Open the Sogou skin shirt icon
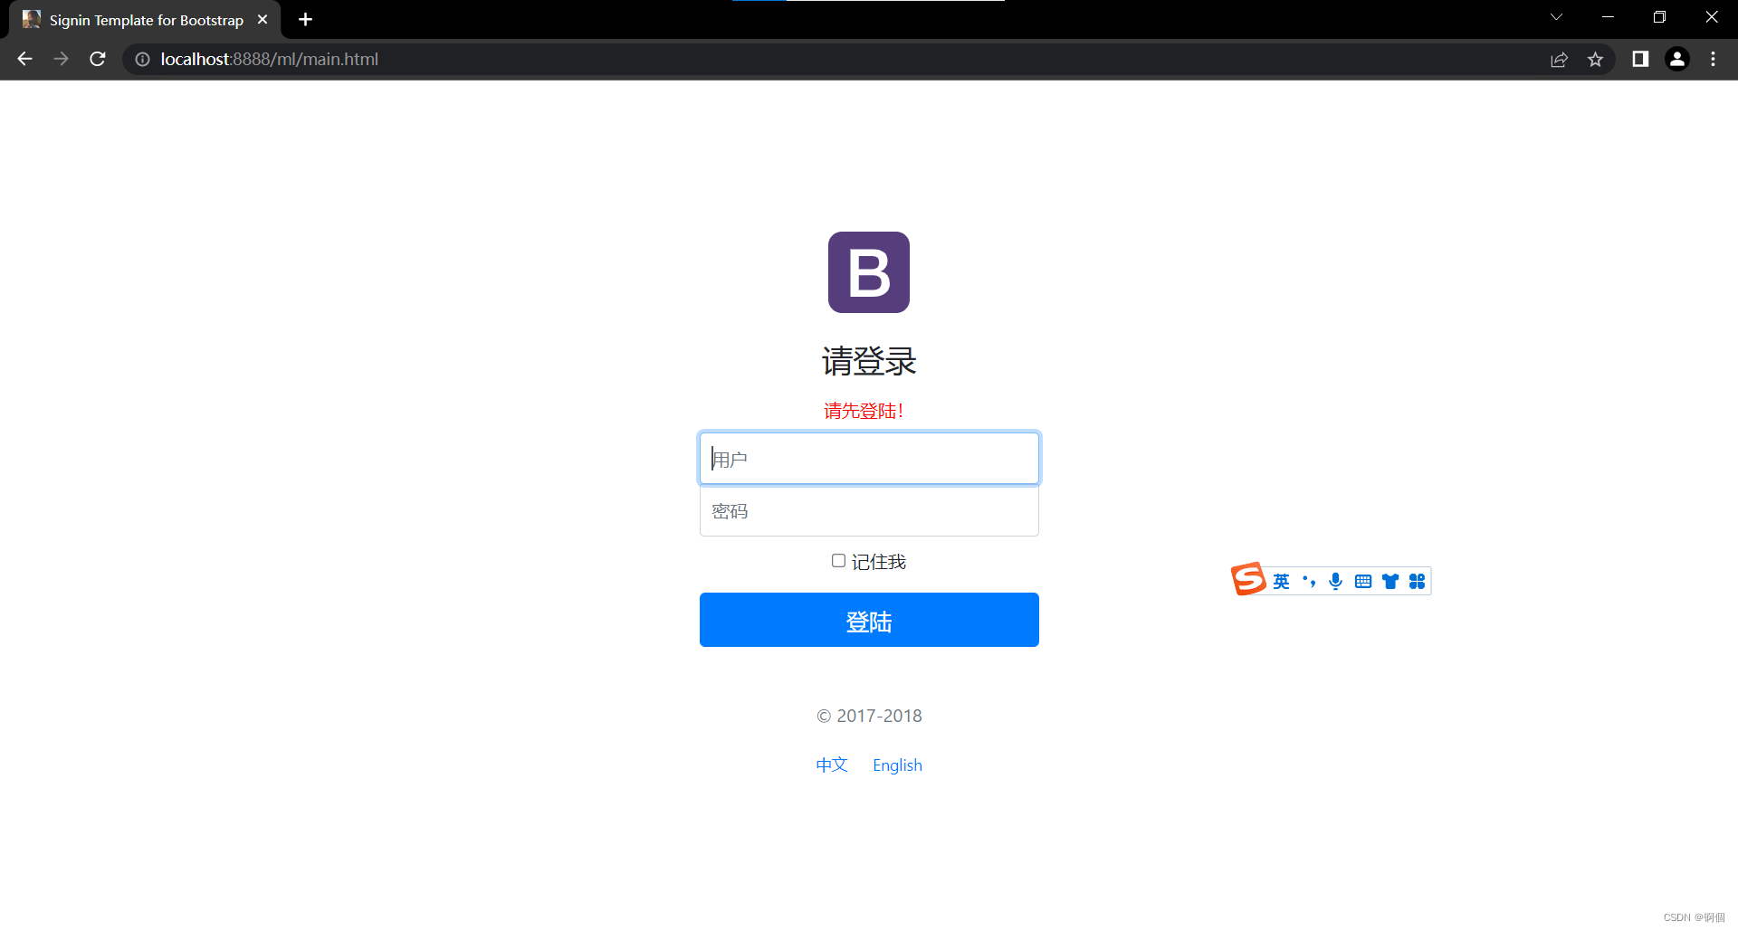The width and height of the screenshot is (1738, 931). click(1390, 581)
